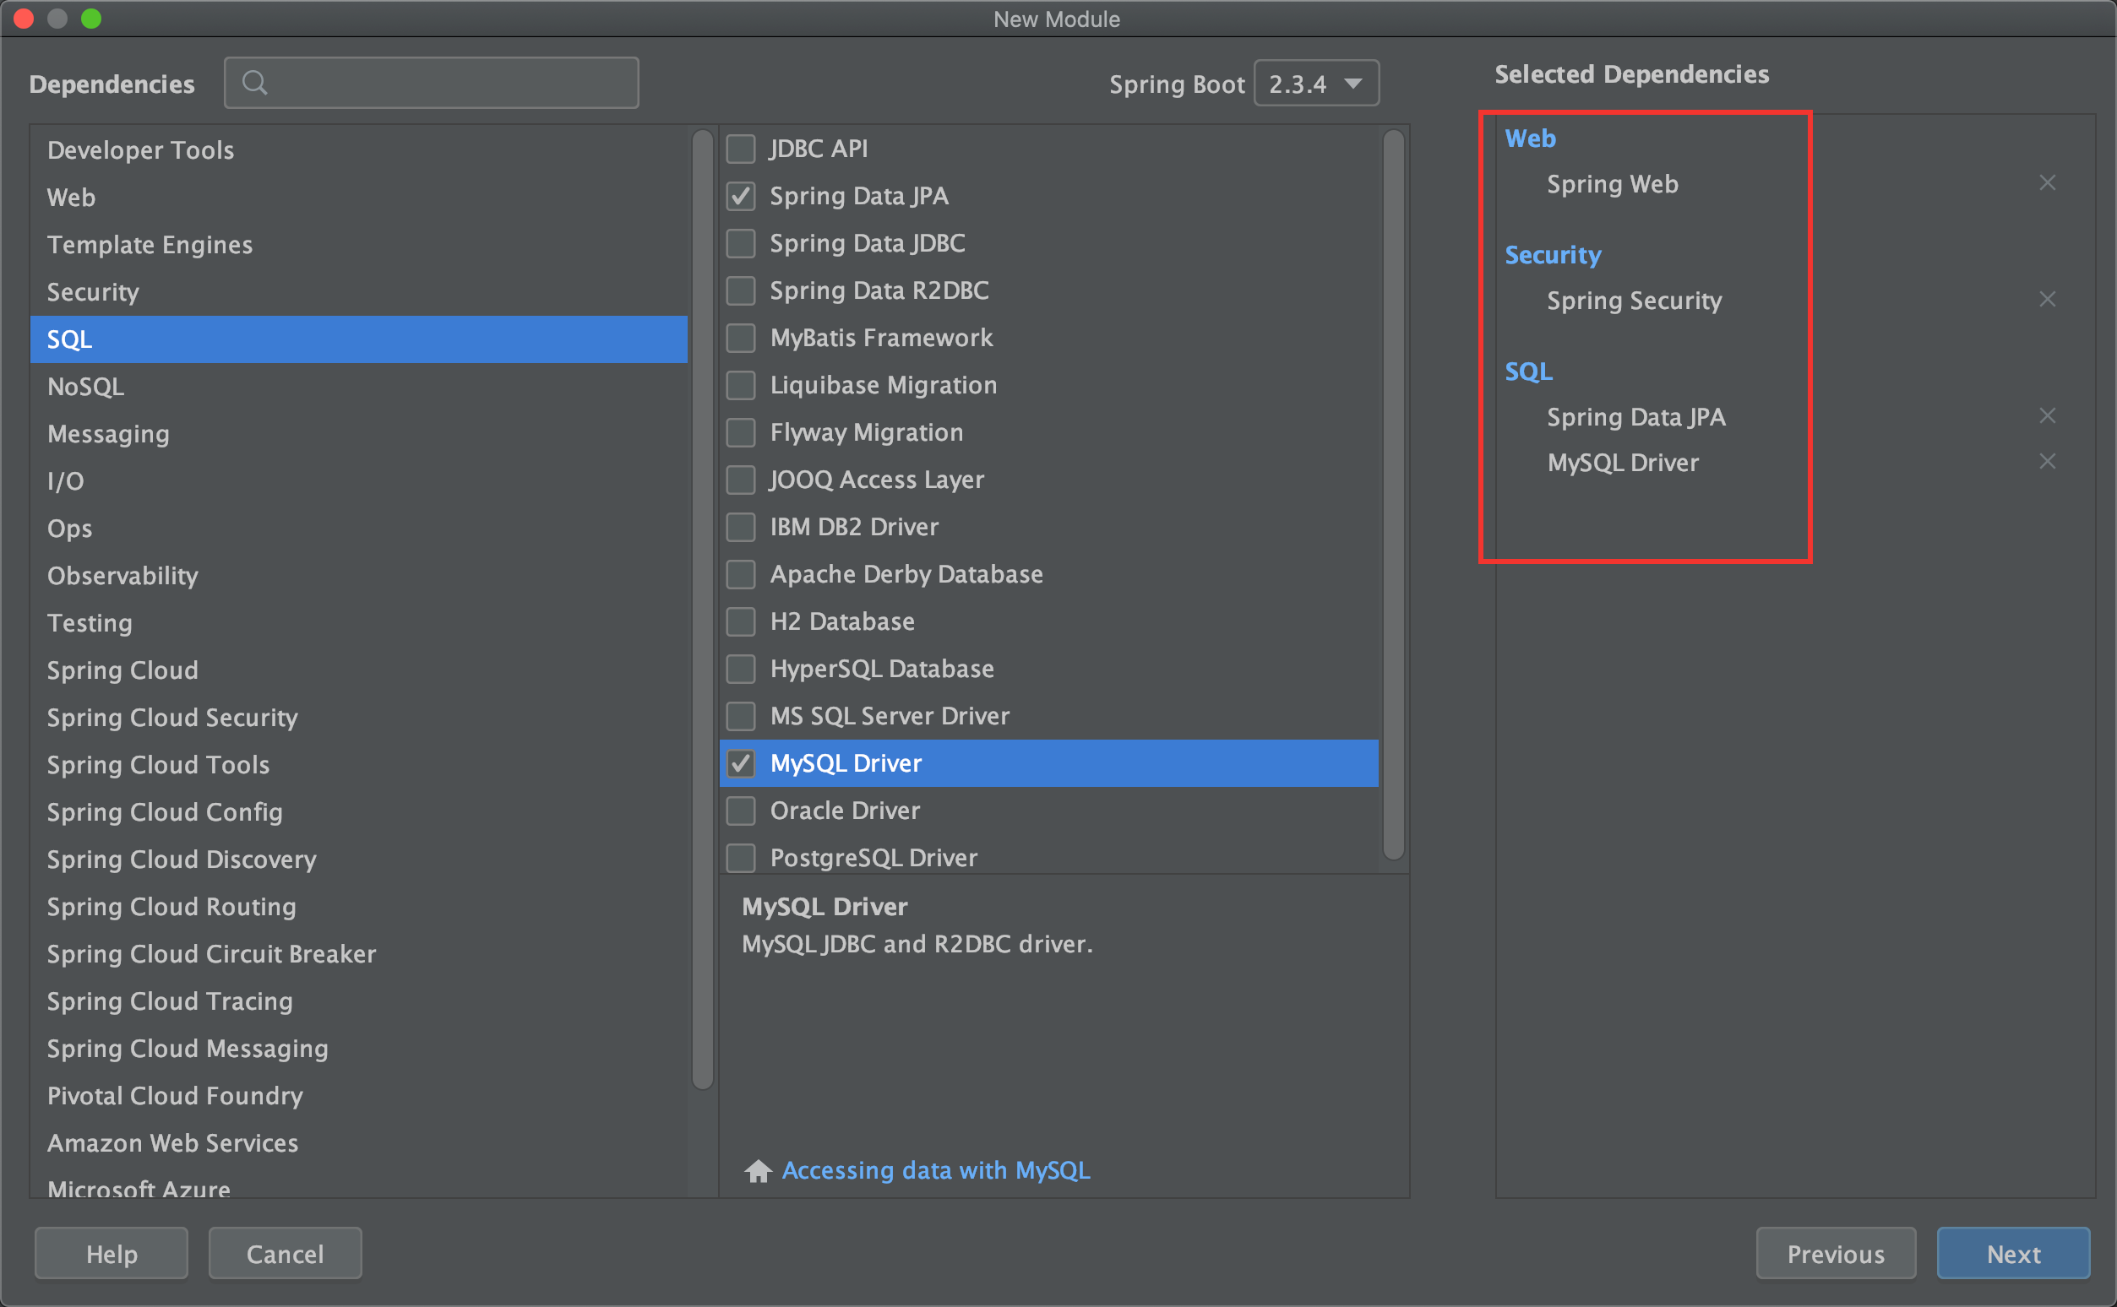Select Spring Web in Selected Dependencies
The height and width of the screenshot is (1307, 2117).
[1612, 184]
